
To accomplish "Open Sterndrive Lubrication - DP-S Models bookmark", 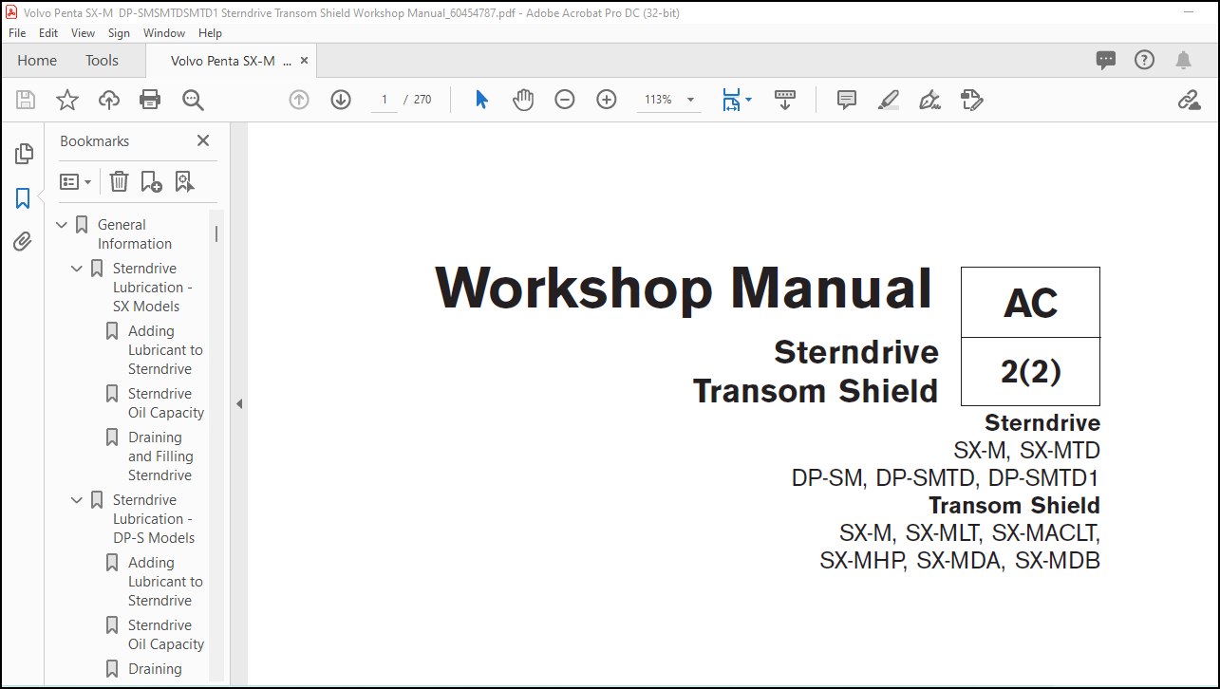I will coord(154,519).
